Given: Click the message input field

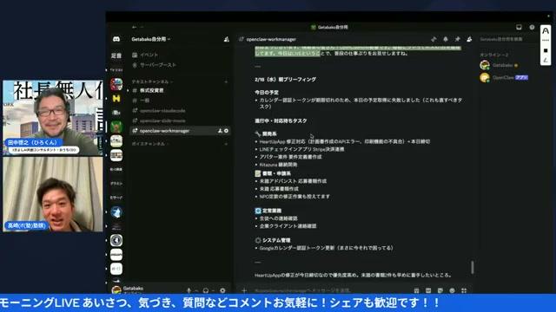Looking at the screenshot, I should (330, 290).
